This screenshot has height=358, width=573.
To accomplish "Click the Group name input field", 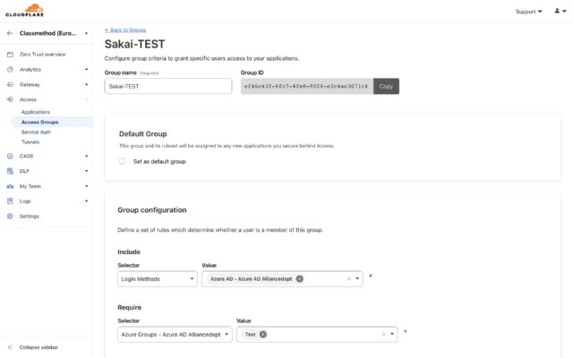I will (x=168, y=86).
